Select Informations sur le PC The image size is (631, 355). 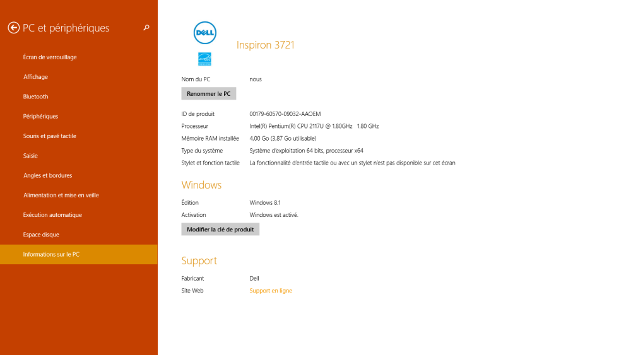pyautogui.click(x=78, y=255)
